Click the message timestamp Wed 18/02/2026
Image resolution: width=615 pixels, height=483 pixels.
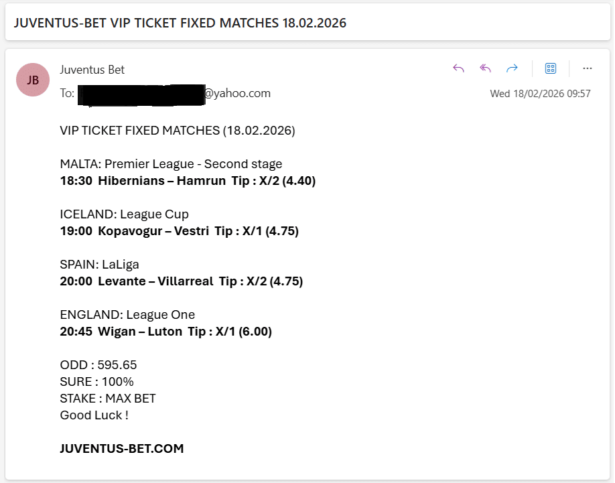coord(547,94)
